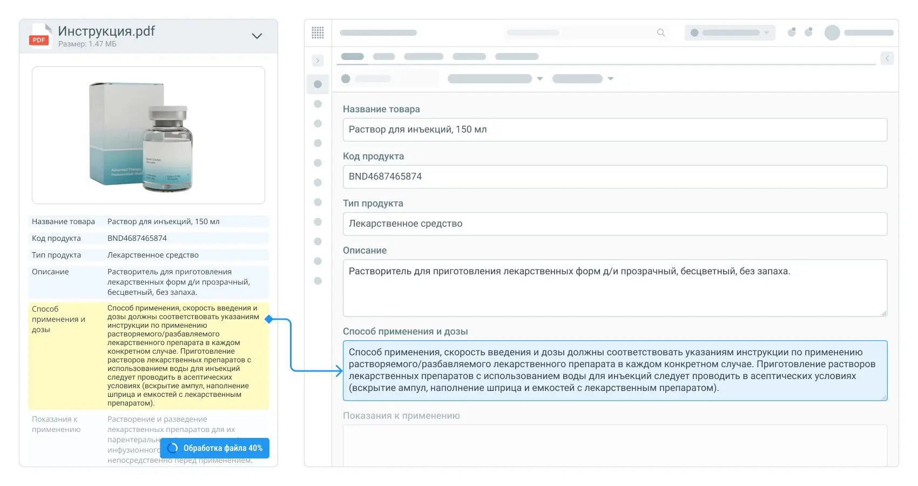Viewport: 918px width, 486px height.
Task: Open the profile avatar in the top-right corner
Action: point(832,32)
